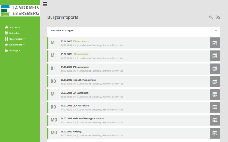228x142 pixels.
Task: Click the Aktuelle Sitzungen panel title
Action: pyautogui.click(x=62, y=30)
